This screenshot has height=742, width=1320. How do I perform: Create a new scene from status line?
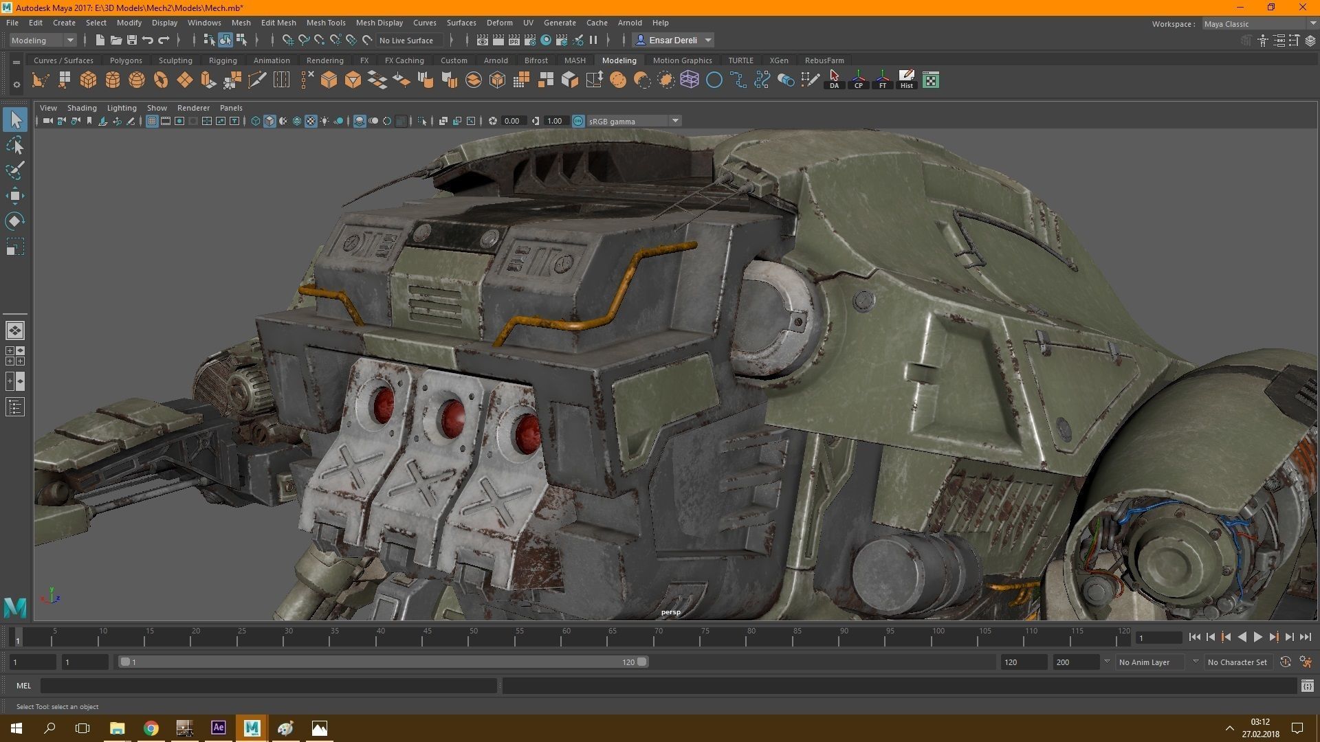100,41
